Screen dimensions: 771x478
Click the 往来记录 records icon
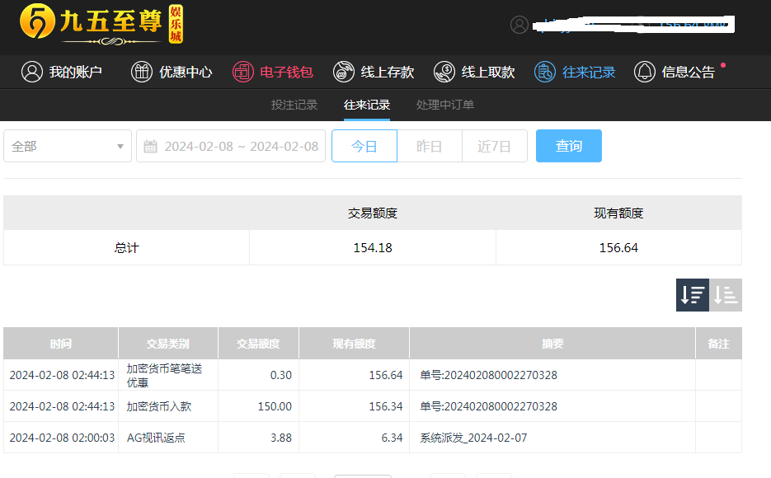545,72
